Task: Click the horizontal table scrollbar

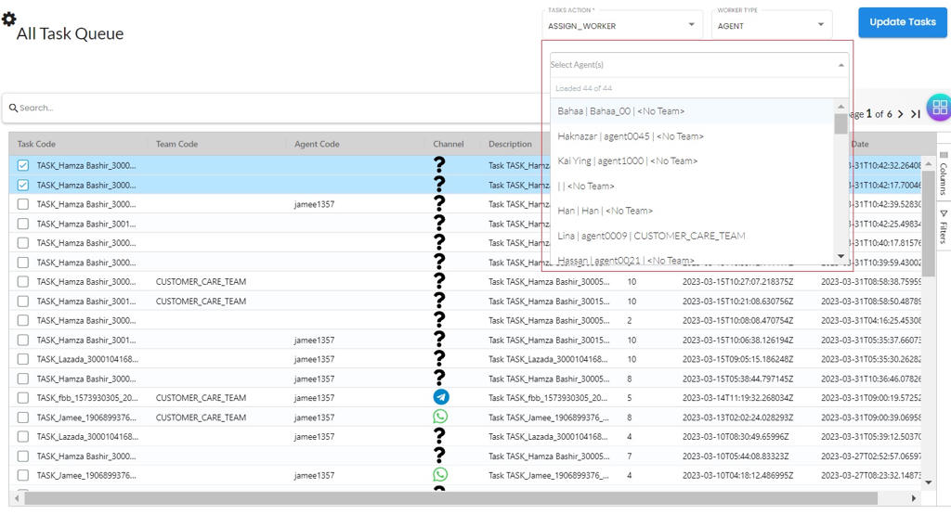Action: pyautogui.click(x=446, y=499)
